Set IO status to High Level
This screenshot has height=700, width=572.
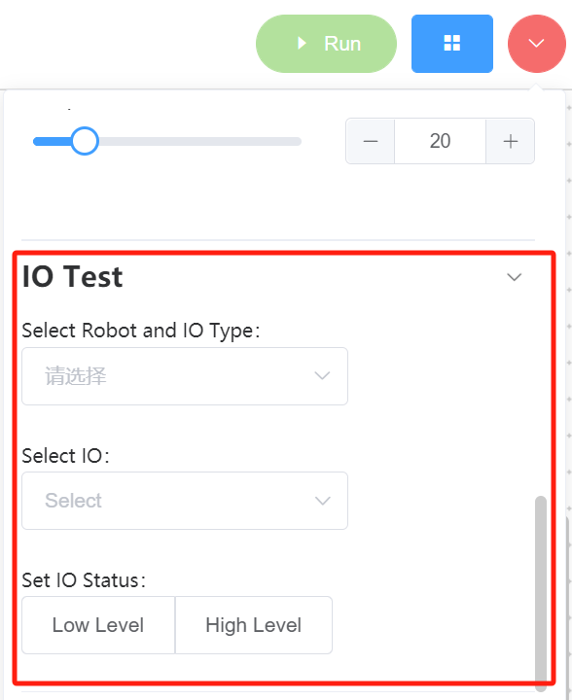tap(254, 625)
